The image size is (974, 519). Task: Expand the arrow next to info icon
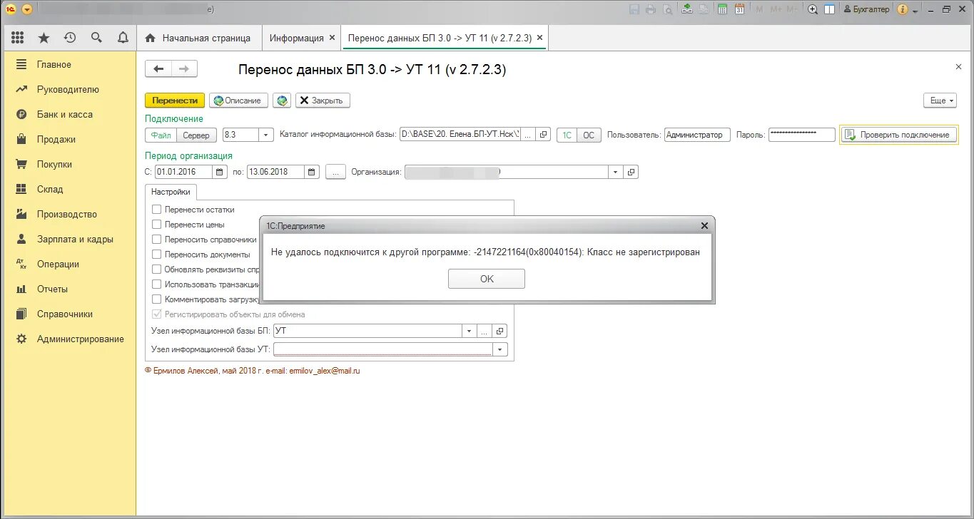[x=915, y=11]
